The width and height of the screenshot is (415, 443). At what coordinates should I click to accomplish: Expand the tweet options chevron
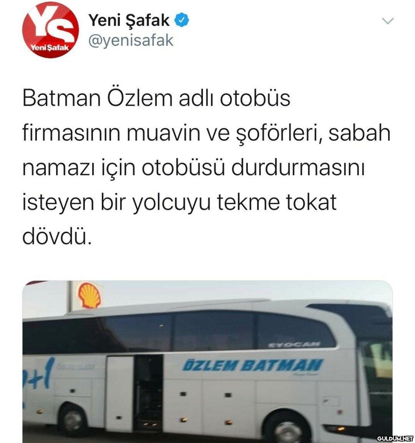[x=388, y=21]
